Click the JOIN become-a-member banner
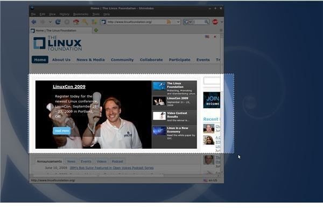The image size is (323, 208). tap(212, 100)
